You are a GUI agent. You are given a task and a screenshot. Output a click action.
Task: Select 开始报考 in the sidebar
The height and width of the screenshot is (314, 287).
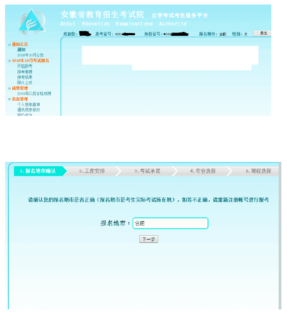point(25,66)
